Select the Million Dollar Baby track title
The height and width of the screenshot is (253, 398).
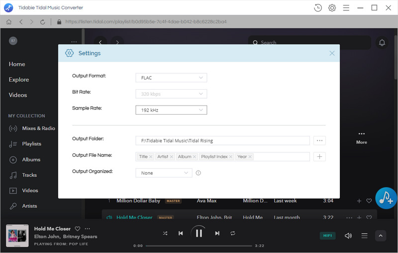(138, 200)
